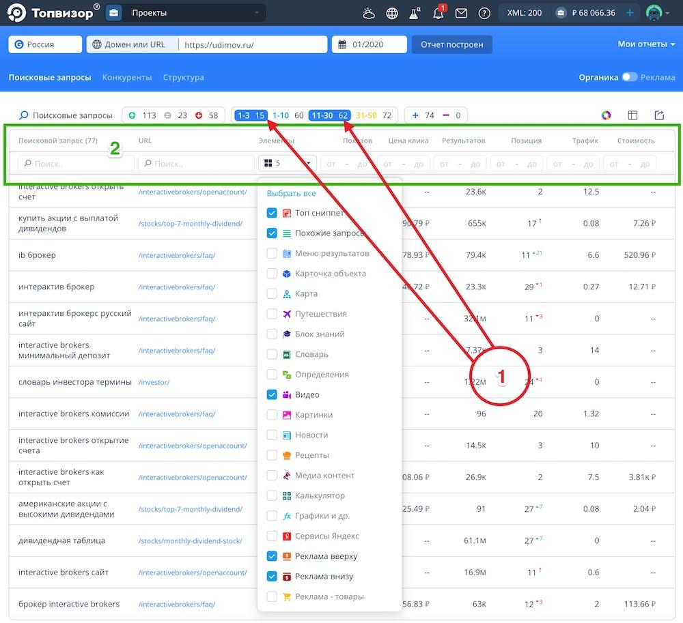Click the export share icon

click(x=659, y=115)
